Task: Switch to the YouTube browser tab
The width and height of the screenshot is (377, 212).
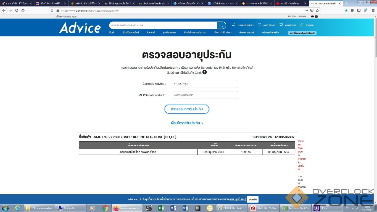Action: (x=289, y=3)
